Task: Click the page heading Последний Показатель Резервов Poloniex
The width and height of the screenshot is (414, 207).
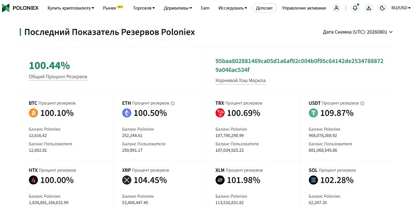Action: 110,32
